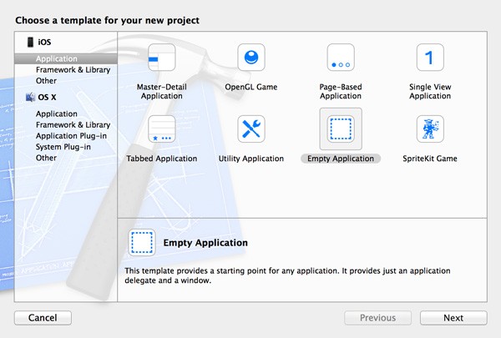Pick the SpriteKit Game template icon
The image size is (501, 338).
(x=430, y=129)
